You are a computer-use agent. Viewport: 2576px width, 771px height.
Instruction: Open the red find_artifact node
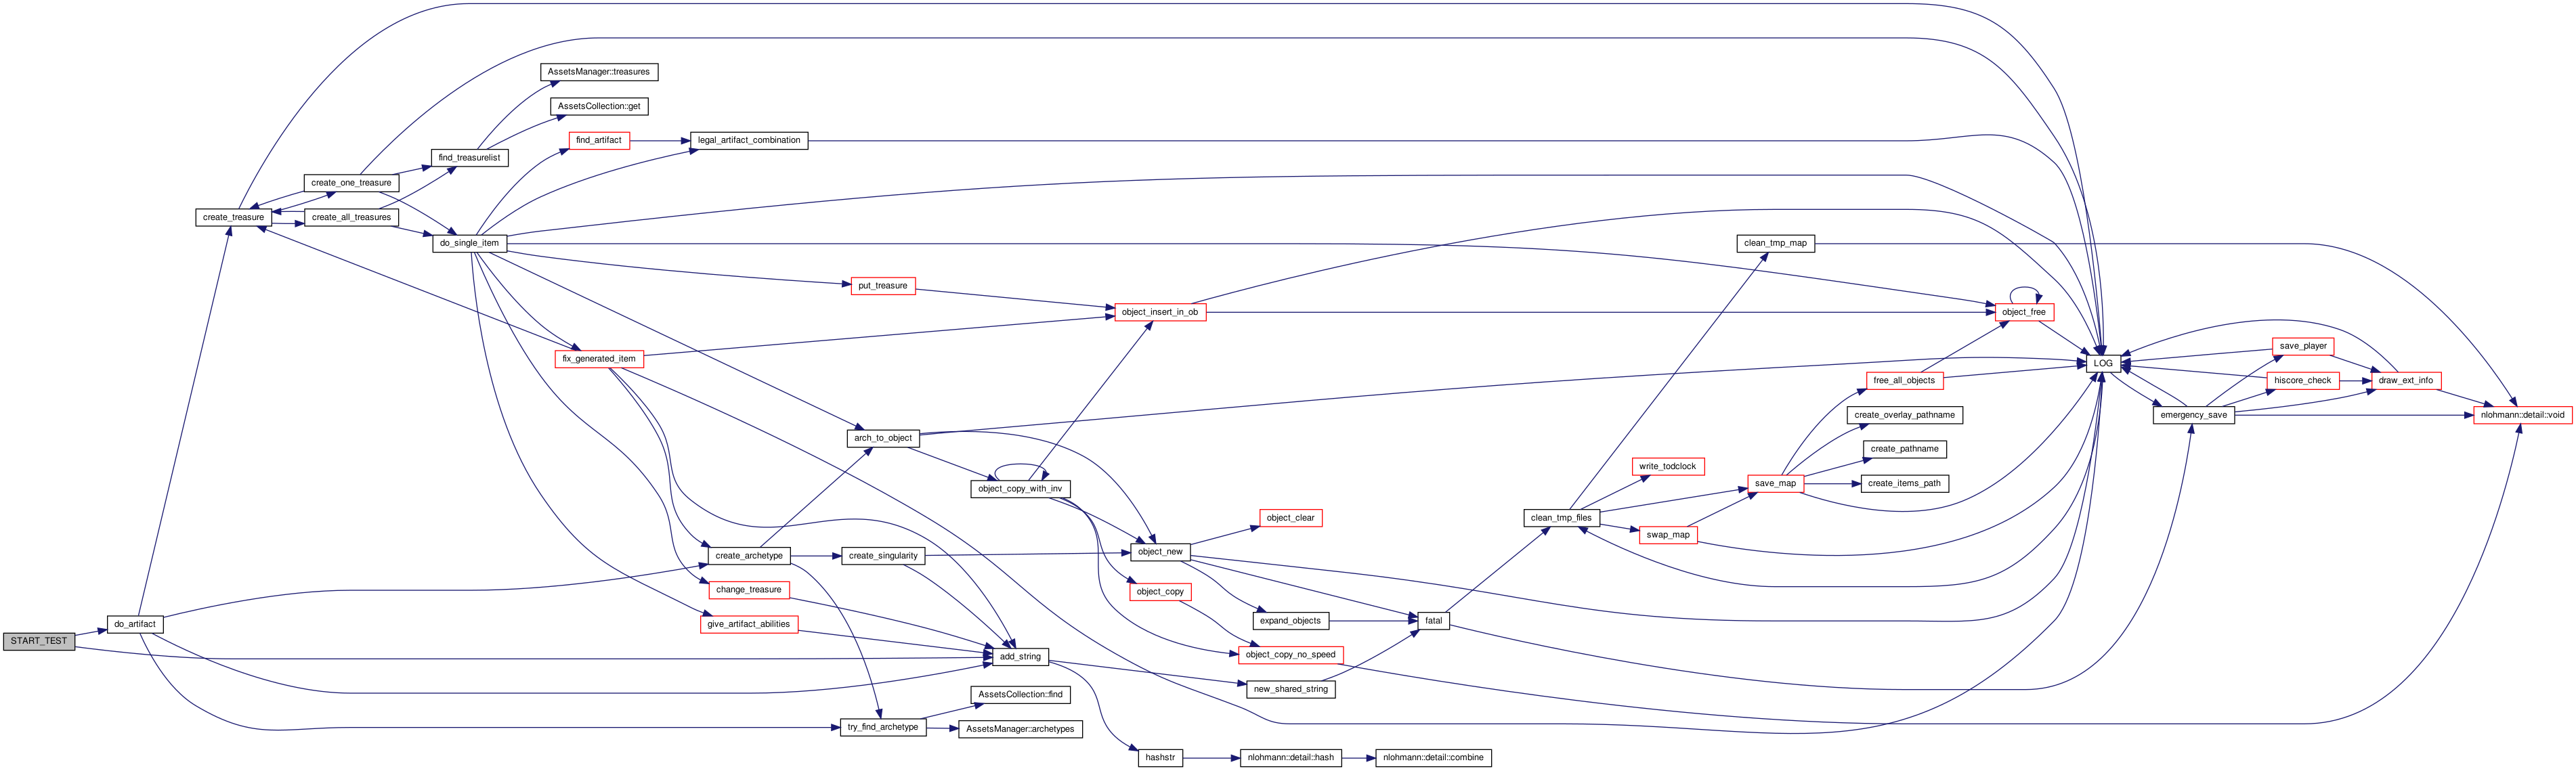point(599,140)
